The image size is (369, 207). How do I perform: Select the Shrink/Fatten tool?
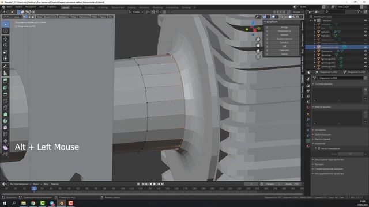pos(5,141)
